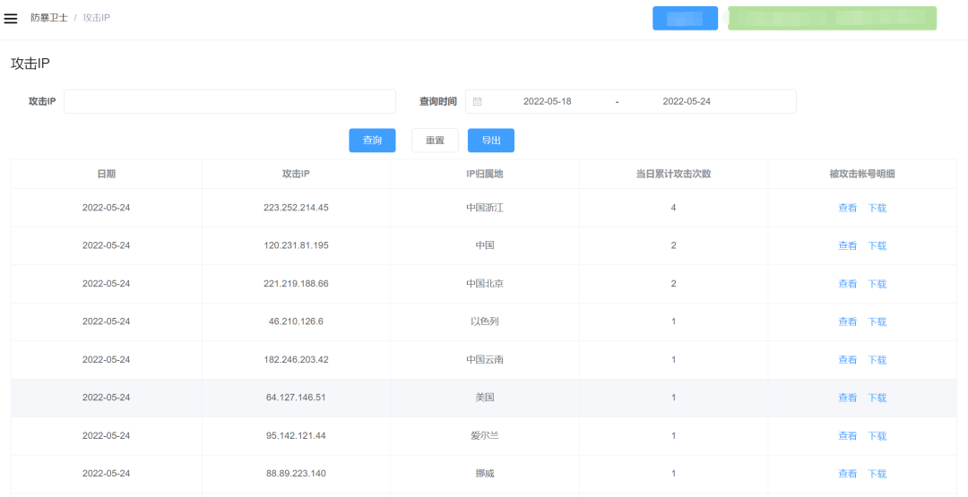968x497 pixels.
Task: Click the 挪威 location cell
Action: coord(485,474)
